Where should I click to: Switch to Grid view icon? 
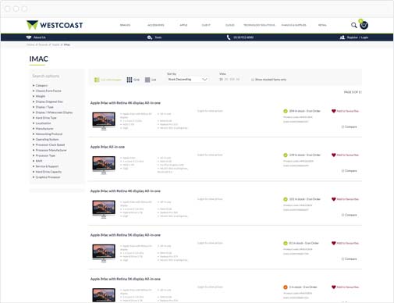pyautogui.click(x=130, y=80)
